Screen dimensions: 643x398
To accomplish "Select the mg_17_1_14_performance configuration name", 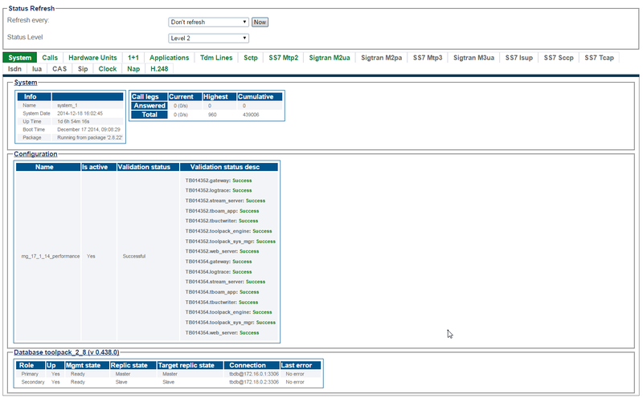I will pos(51,256).
